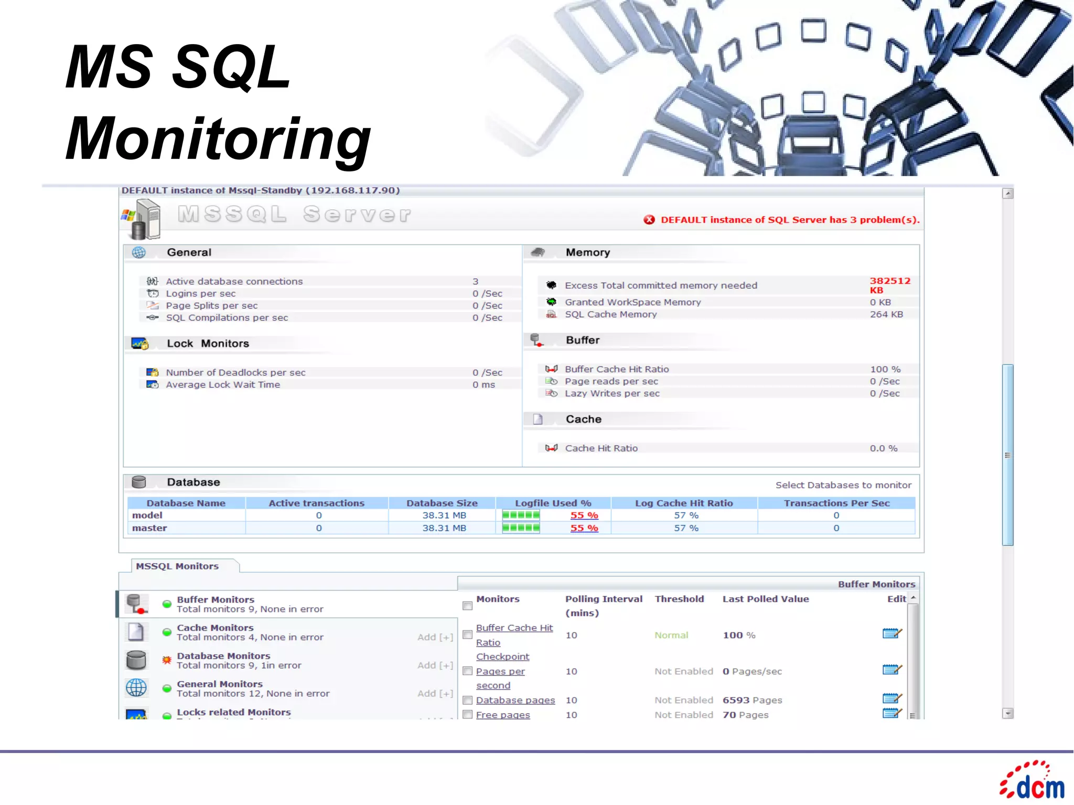This screenshot has width=1074, height=805.
Task: Select Cache Monitors category row
Action: [287, 632]
